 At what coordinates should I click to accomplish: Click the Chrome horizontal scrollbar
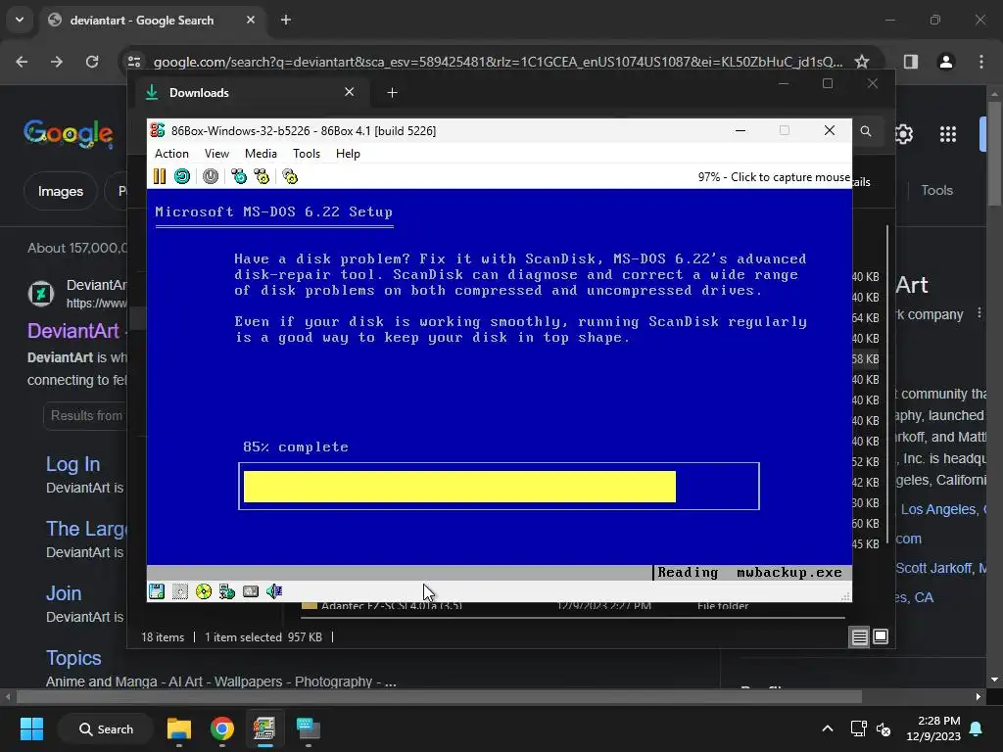pos(439,696)
